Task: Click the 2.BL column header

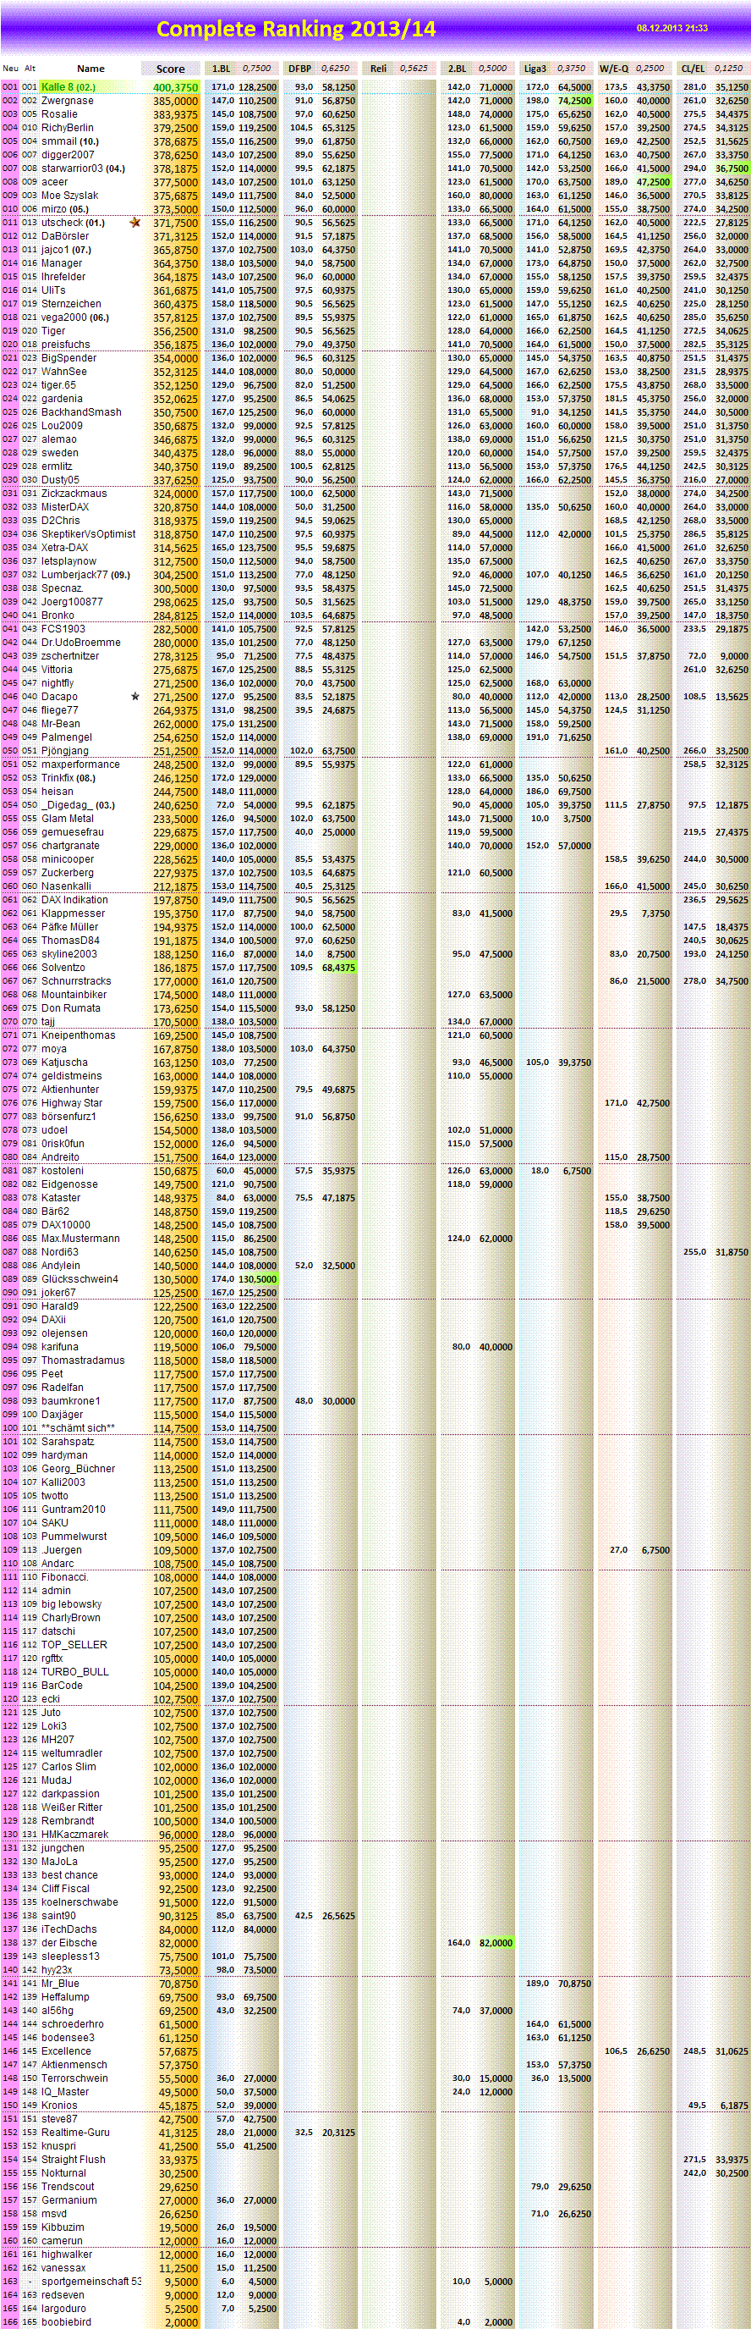Action: click(x=457, y=69)
